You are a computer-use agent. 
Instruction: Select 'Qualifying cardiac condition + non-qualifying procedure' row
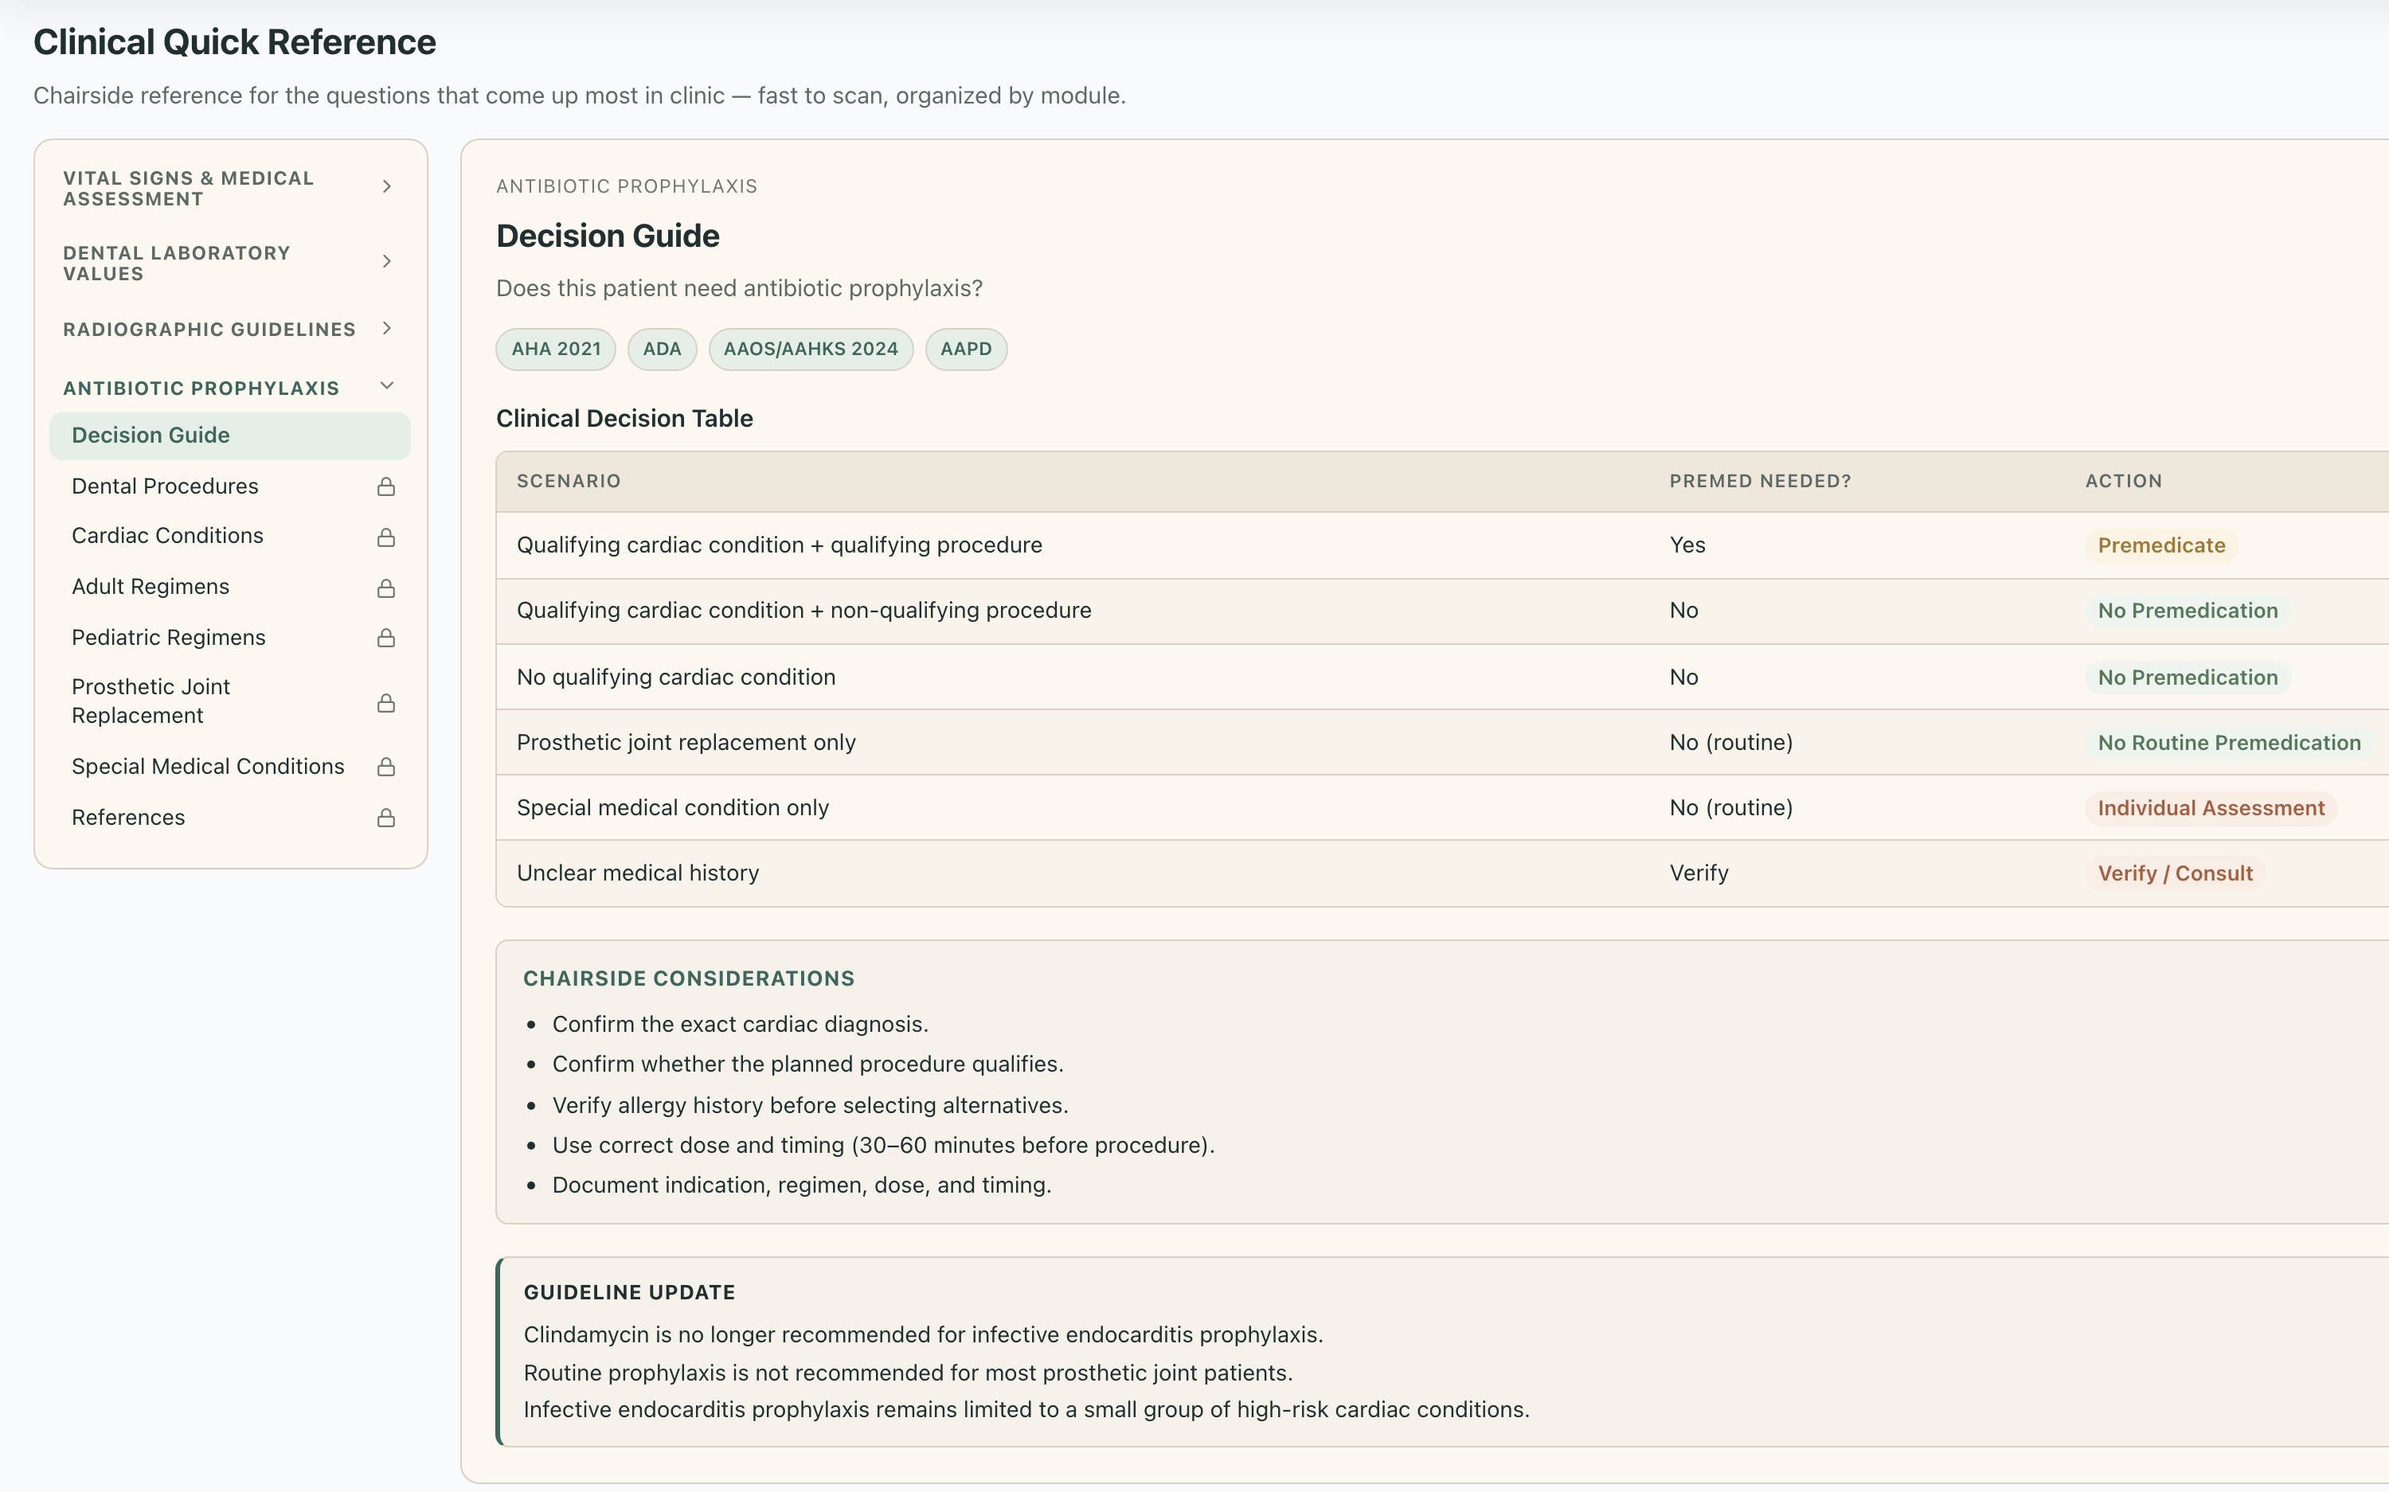click(1443, 611)
